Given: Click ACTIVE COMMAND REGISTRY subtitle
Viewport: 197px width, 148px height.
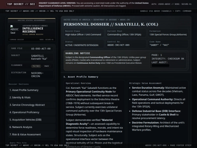Looking at the screenshot, I should (x=33, y=34).
